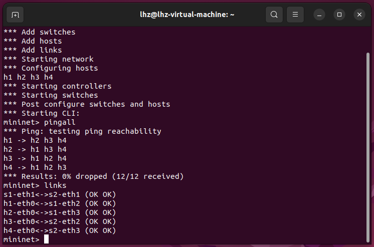374x247 pixels.
Task: Click the "links" command text
Action: tap(55, 185)
